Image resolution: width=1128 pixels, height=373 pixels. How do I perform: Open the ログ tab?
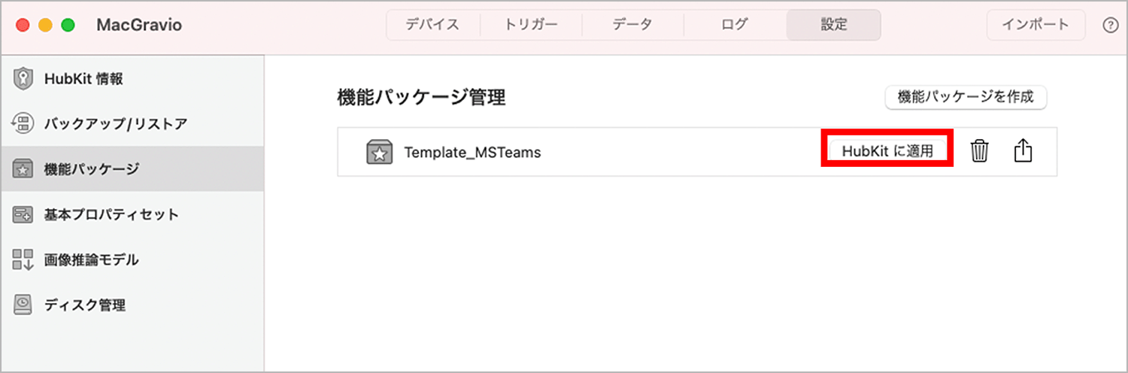[x=734, y=25]
